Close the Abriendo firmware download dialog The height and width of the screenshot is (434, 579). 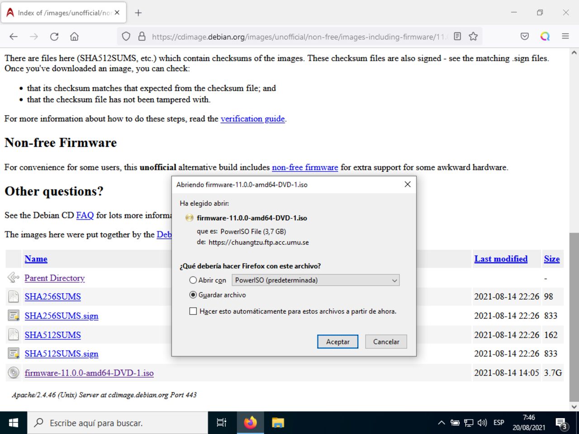pos(408,184)
